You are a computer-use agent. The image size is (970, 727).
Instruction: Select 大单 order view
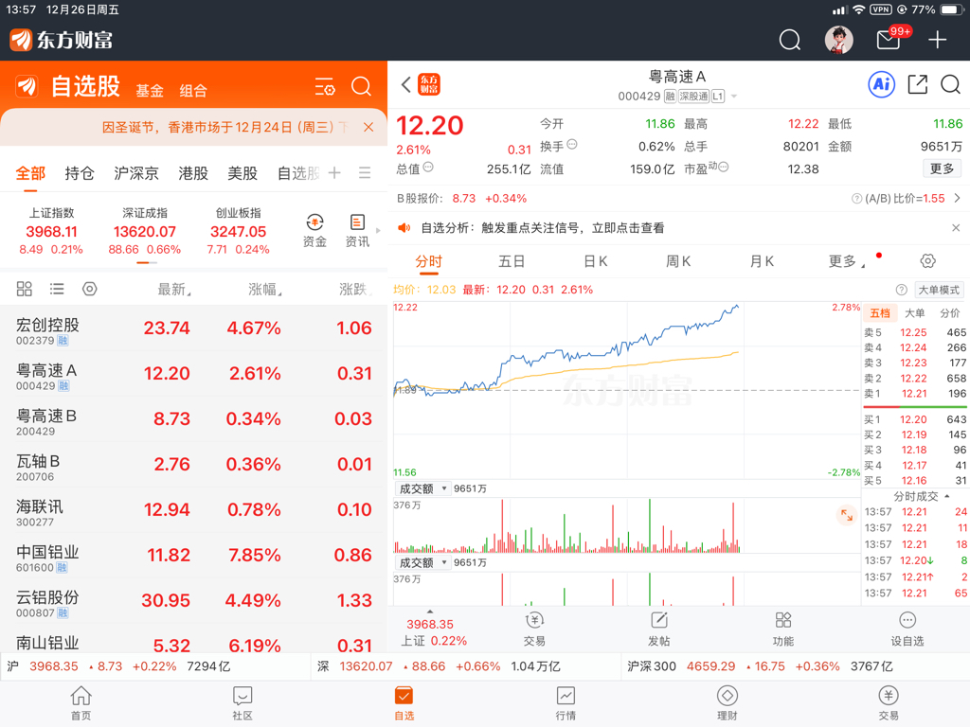click(x=915, y=313)
